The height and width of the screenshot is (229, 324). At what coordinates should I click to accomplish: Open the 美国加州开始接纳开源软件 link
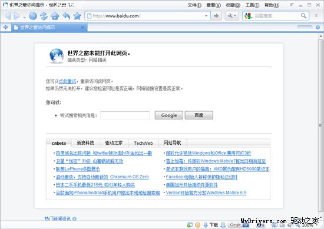(x=192, y=185)
